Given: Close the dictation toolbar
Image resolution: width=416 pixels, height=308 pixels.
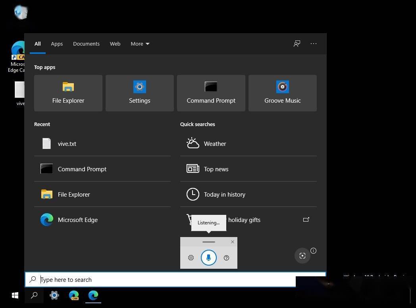Looking at the screenshot, I should tap(232, 242).
